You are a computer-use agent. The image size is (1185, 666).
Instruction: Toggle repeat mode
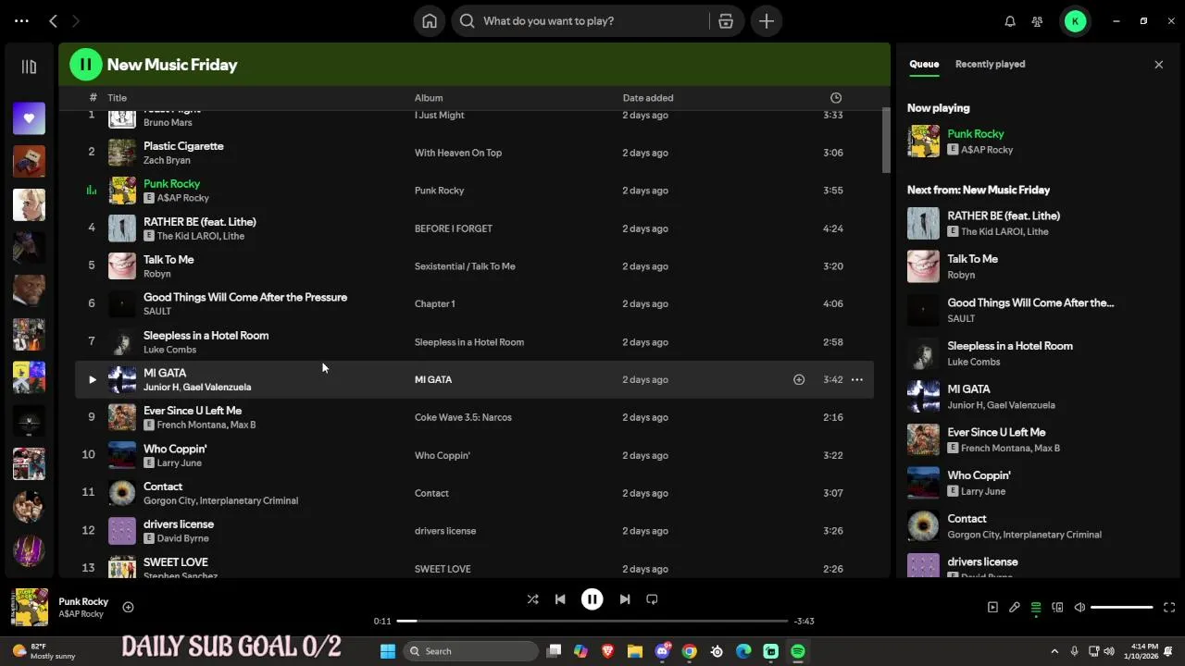tap(652, 599)
